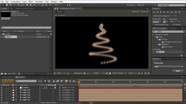
Task: Click the Apply button
Action: pos(178,71)
